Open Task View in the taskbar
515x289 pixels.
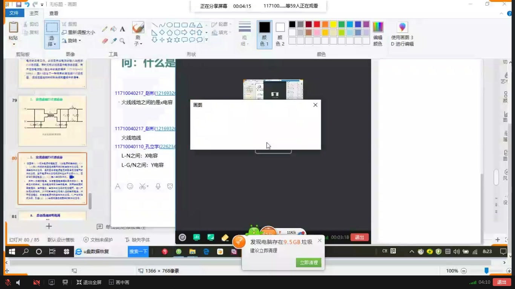click(x=52, y=251)
